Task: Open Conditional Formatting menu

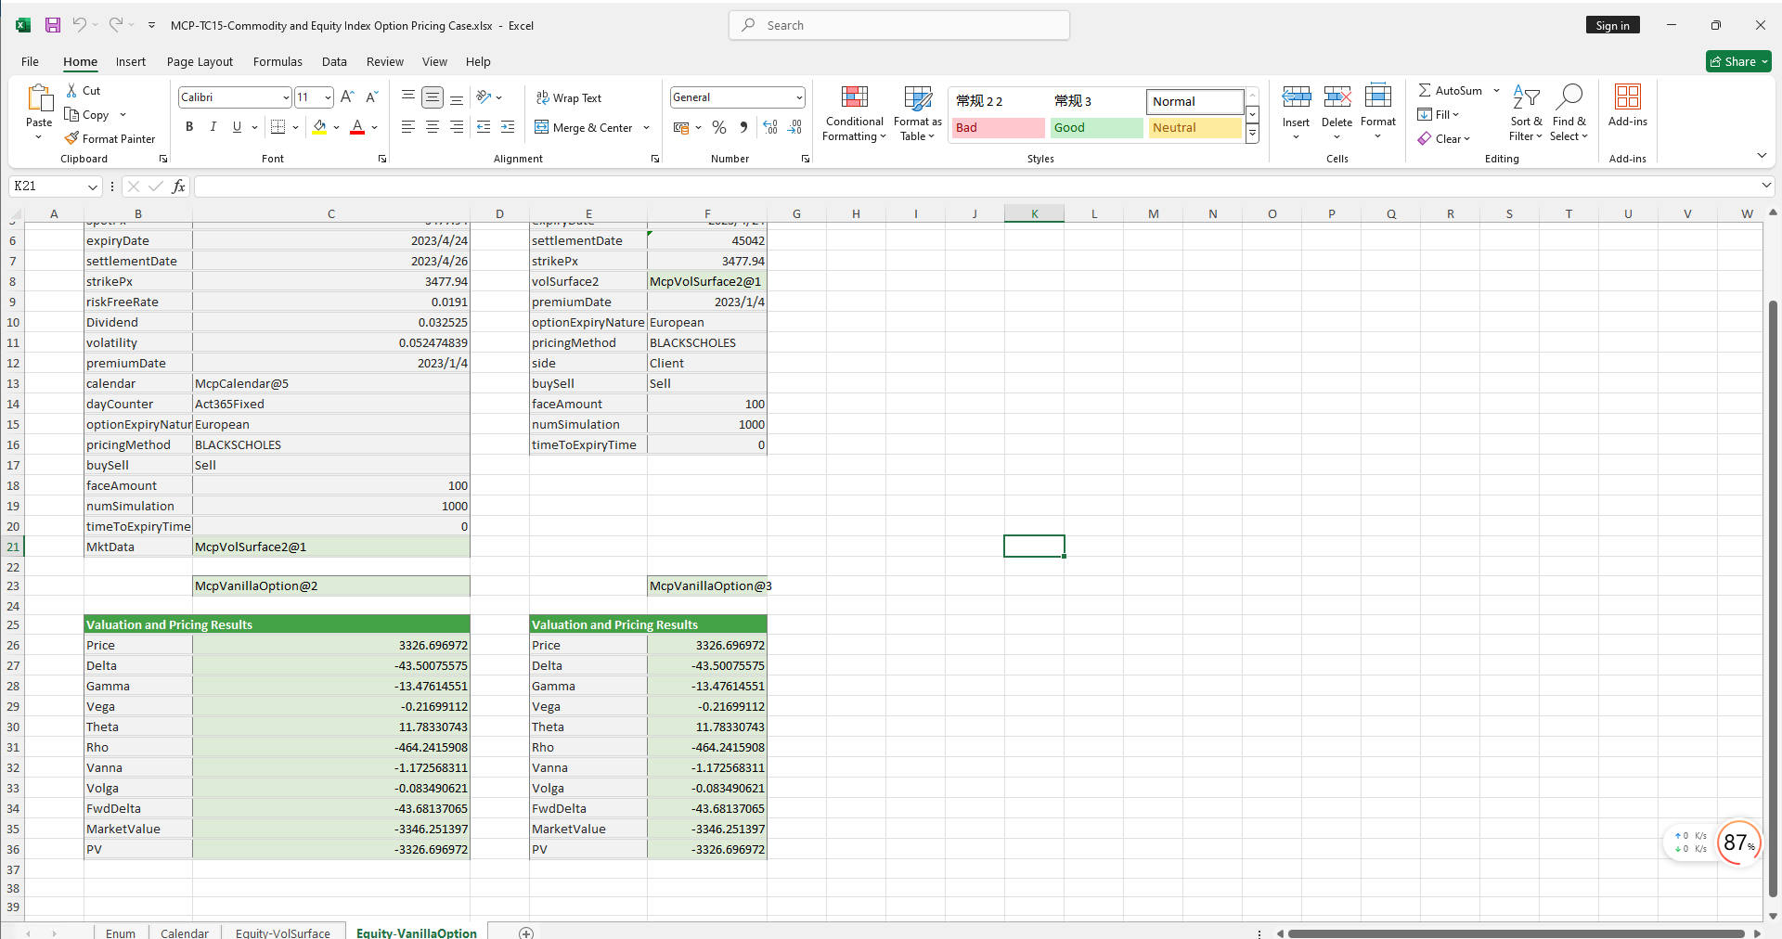Action: pyautogui.click(x=855, y=113)
